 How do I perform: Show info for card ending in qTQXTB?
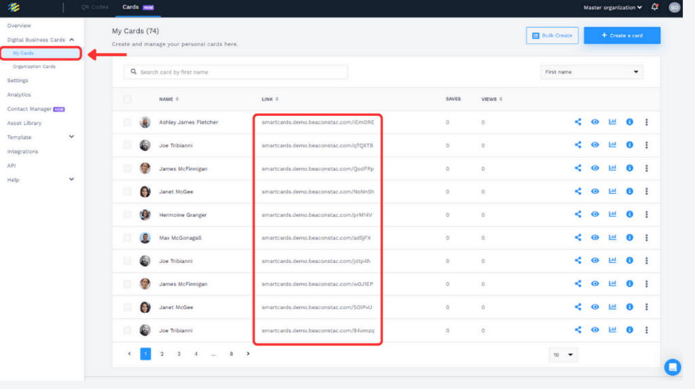[x=629, y=145]
